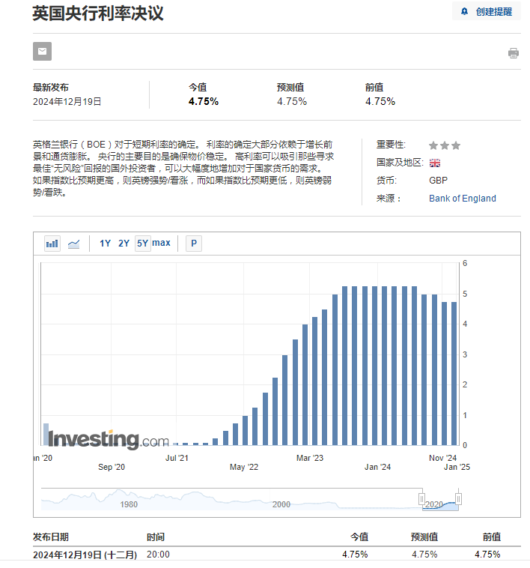Click the first importance star
The width and height of the screenshot is (530, 568).
point(433,145)
